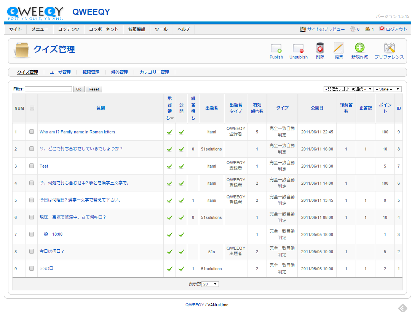
Task: Check the box for row 1 quiz
Action: pyautogui.click(x=32, y=131)
